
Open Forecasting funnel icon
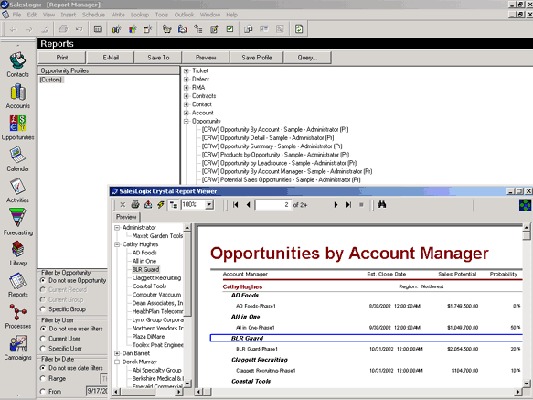pos(17,222)
